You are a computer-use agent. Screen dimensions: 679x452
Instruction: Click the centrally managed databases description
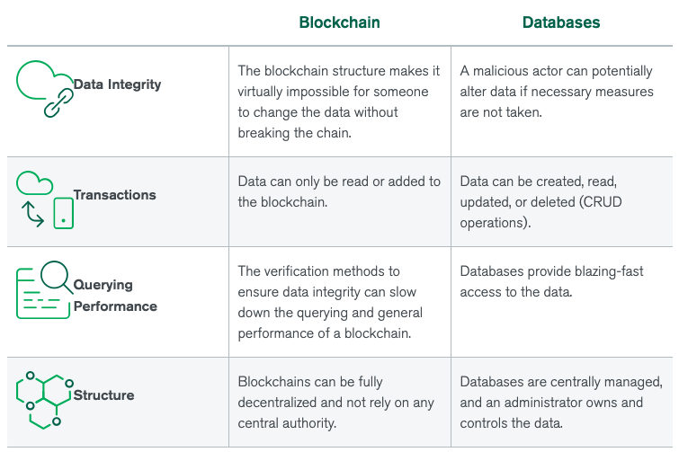point(561,403)
